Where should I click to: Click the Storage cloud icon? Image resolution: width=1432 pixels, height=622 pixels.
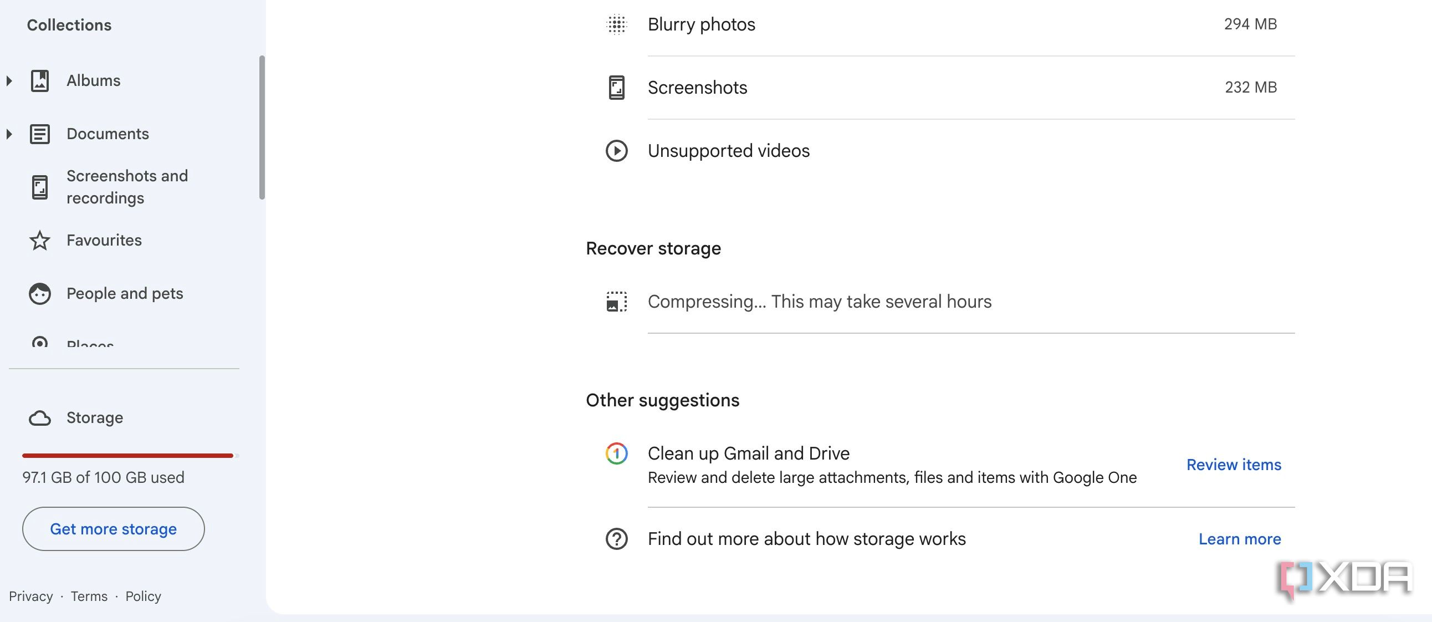click(39, 417)
